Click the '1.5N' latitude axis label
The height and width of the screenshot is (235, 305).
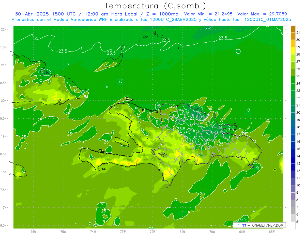4,47
